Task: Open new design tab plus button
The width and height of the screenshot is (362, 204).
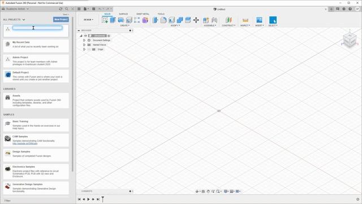Action: pyautogui.click(x=331, y=9)
